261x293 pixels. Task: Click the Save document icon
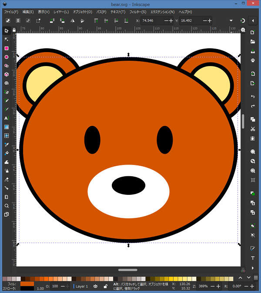(x=253, y=51)
